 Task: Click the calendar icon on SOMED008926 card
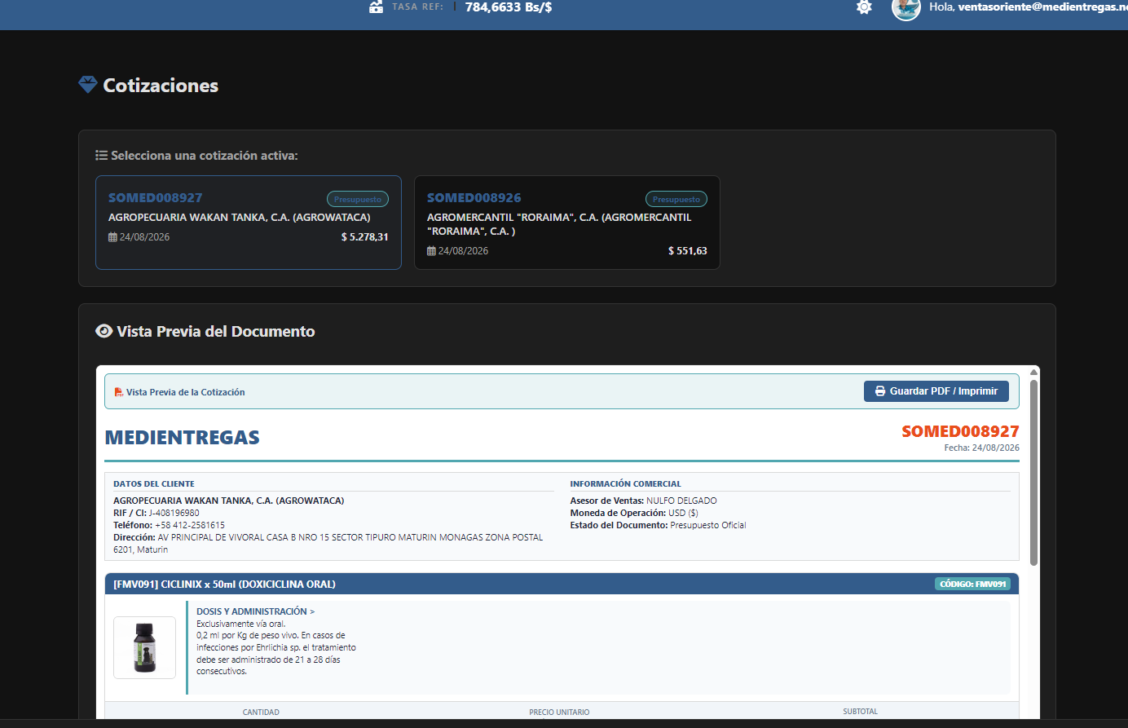(x=431, y=251)
